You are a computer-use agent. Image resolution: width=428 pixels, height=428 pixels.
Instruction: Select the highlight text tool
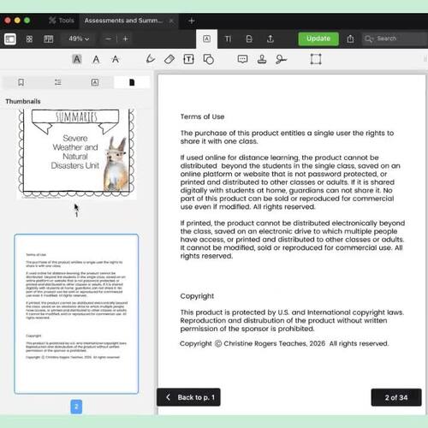(77, 59)
